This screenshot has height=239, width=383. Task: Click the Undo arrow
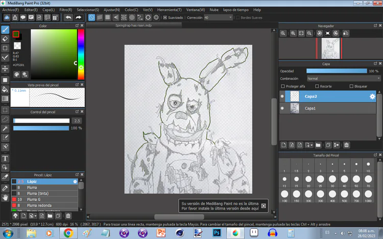68,17
